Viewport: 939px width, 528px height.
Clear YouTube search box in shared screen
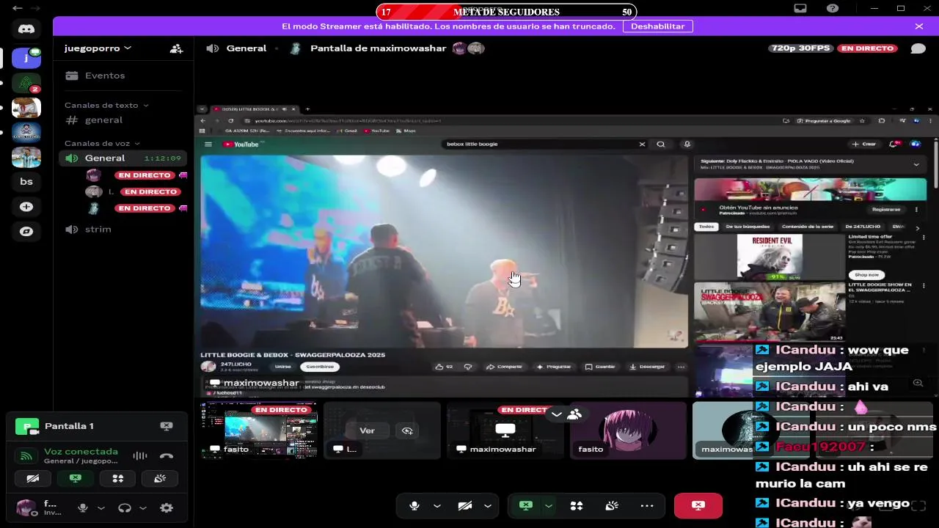tap(642, 144)
